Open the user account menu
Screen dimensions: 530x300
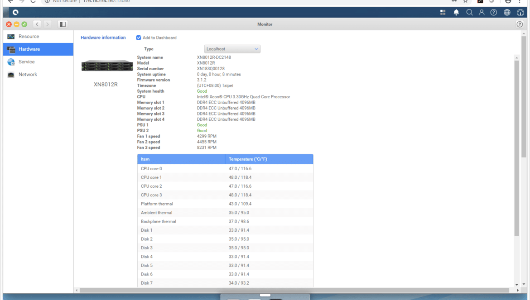[x=482, y=13]
